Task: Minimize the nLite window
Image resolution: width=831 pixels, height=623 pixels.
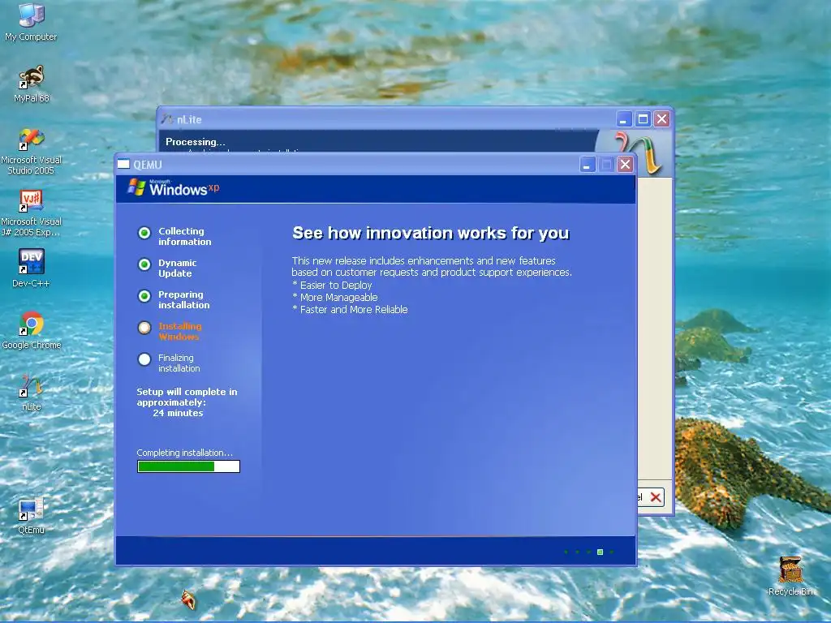Action: [624, 119]
